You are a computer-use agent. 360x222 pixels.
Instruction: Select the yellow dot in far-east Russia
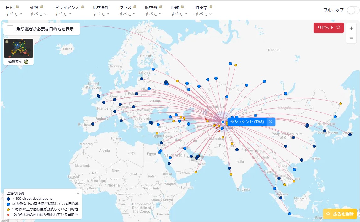[341, 104]
